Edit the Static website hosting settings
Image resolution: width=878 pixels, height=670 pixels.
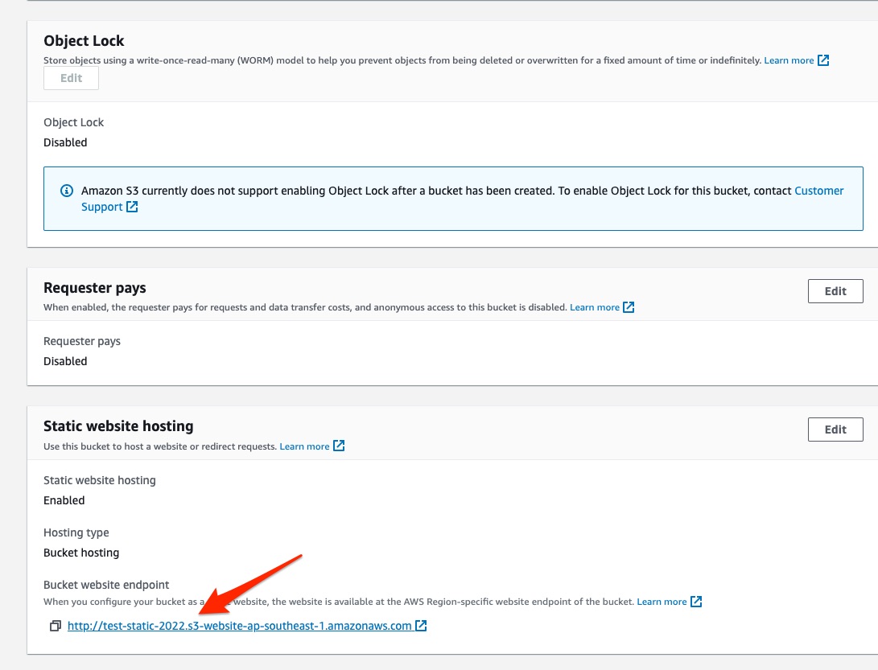835,430
